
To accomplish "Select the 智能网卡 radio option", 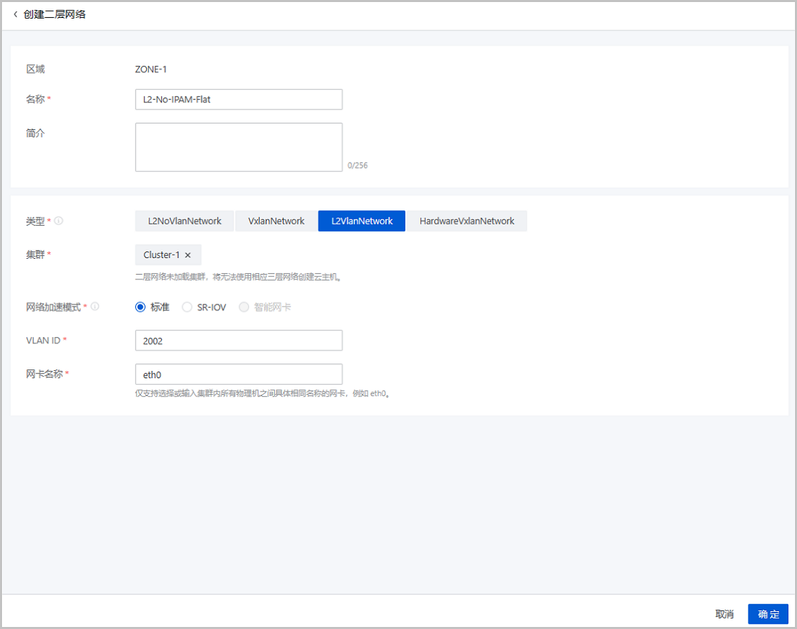I will pos(243,307).
